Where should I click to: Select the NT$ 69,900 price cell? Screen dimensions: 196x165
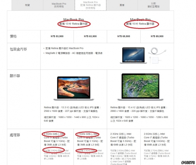pos(124,36)
